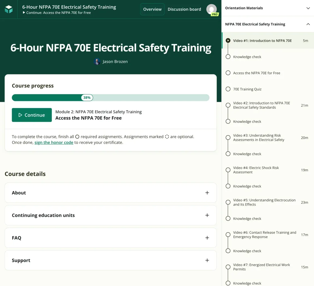This screenshot has height=286, width=314.
Task: Click the status circle beside Access the NFPA 70E for Free
Action: pyautogui.click(x=228, y=73)
